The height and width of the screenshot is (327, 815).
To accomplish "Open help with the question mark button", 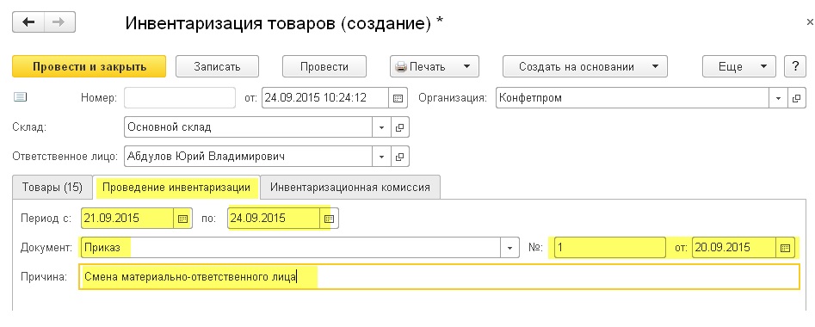I will click(794, 66).
